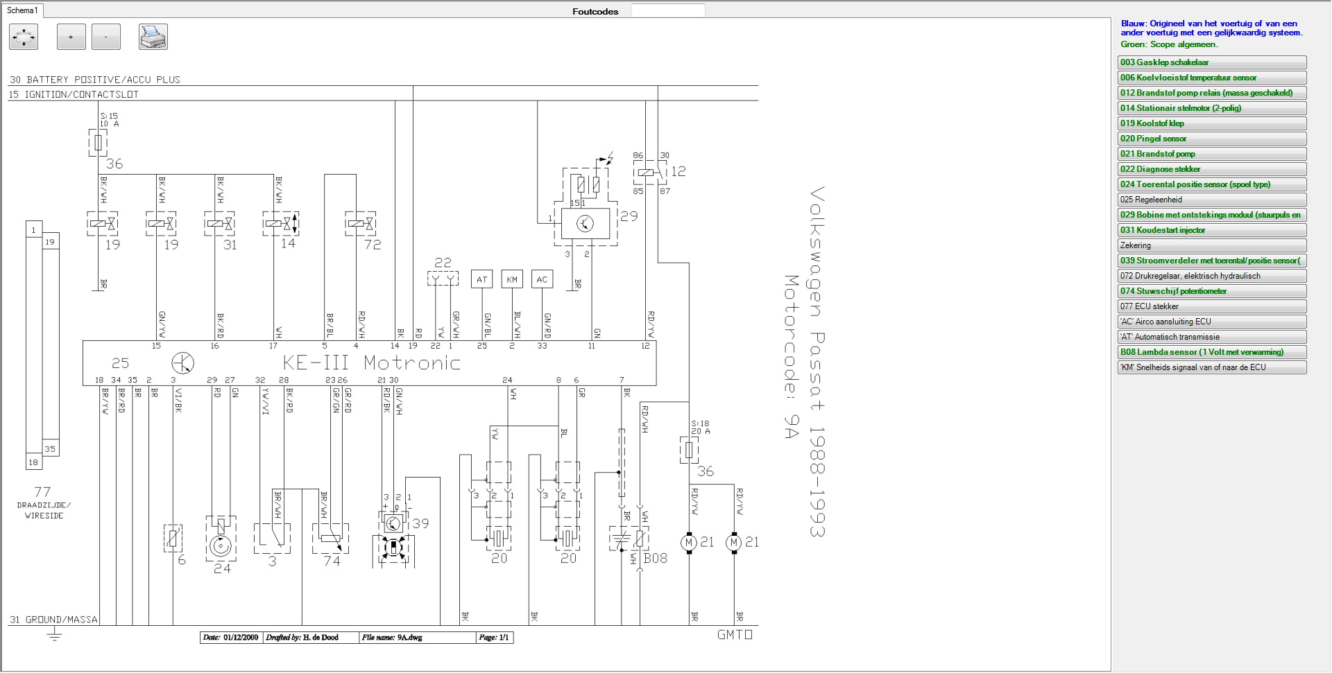Click the AC box in the diagram
The height and width of the screenshot is (673, 1332).
tap(542, 279)
